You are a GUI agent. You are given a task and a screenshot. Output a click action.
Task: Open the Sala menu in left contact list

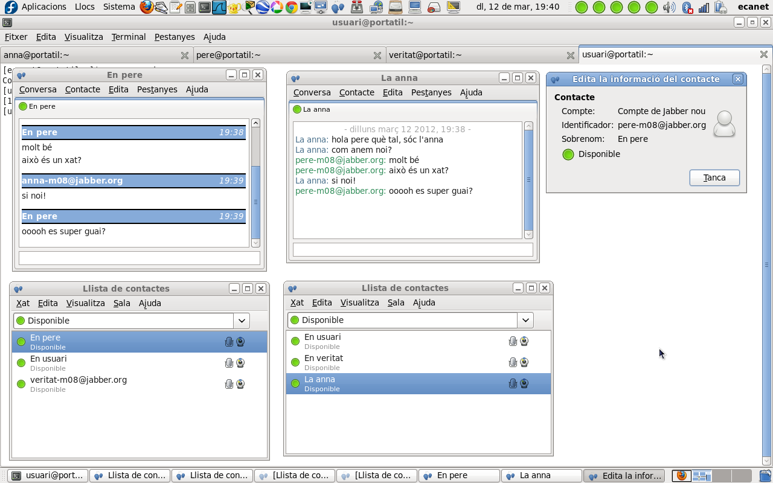click(x=121, y=303)
